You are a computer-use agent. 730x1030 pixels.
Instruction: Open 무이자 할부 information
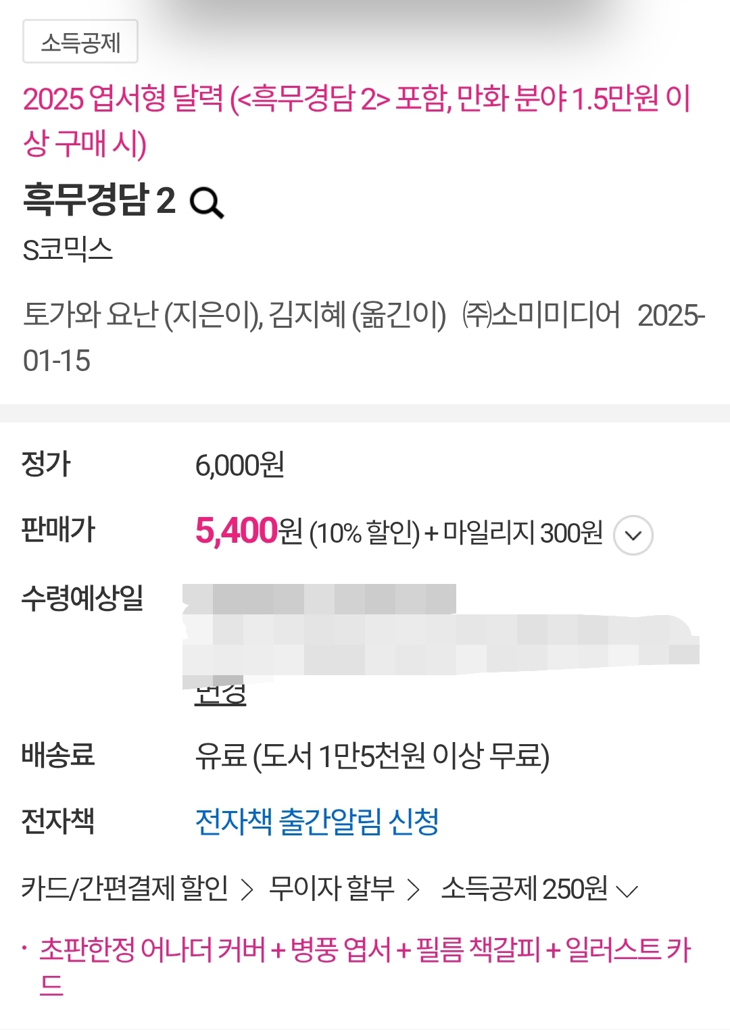(x=331, y=889)
